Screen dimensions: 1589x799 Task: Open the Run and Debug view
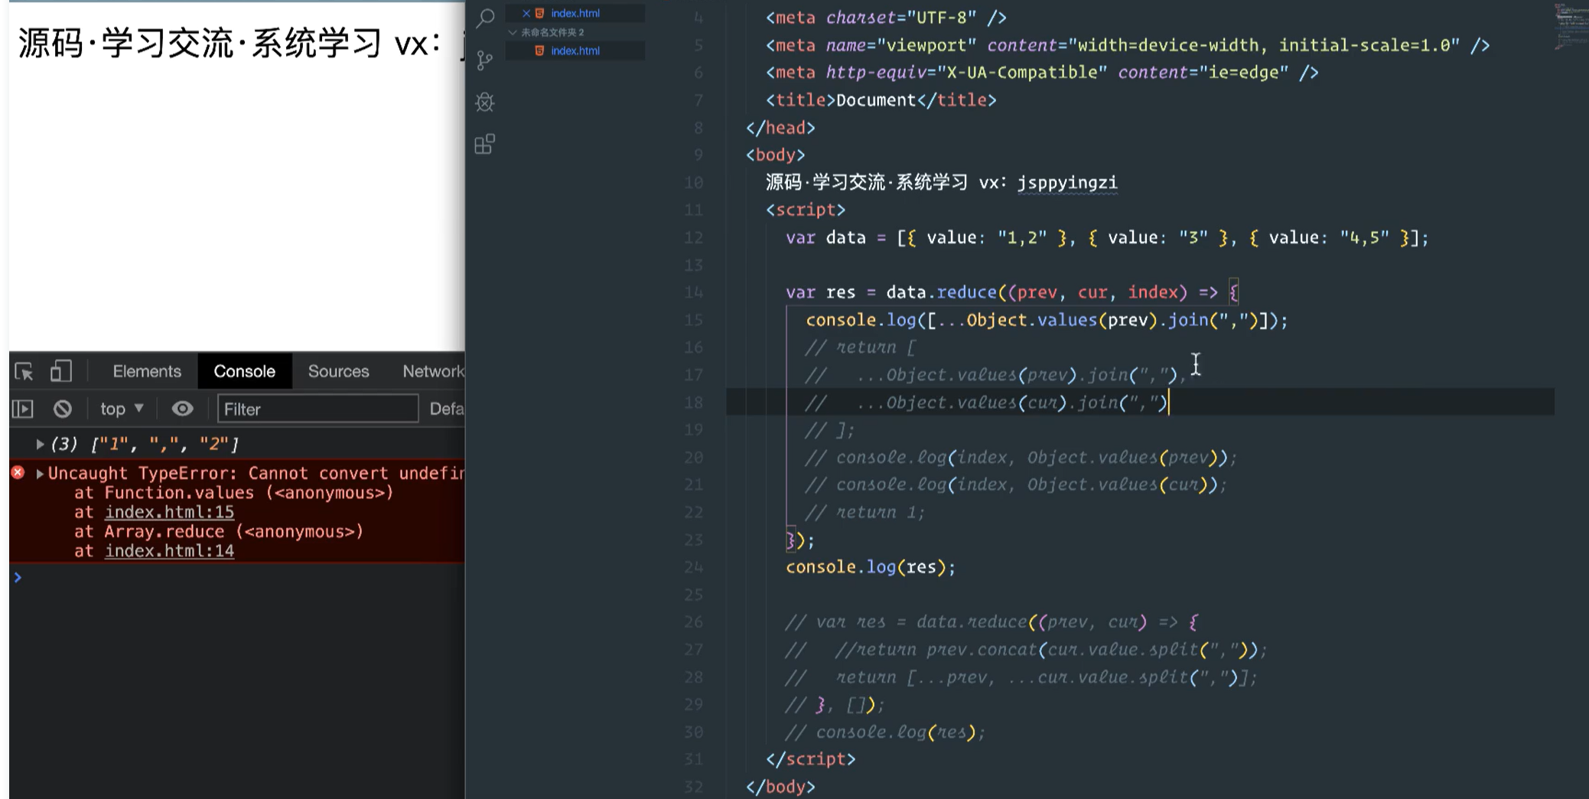click(485, 102)
